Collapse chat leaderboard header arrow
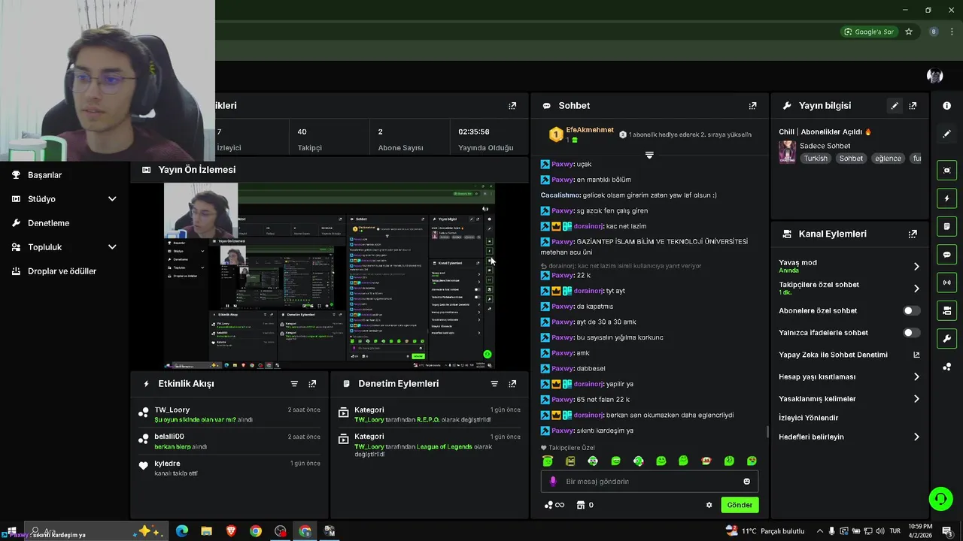Screen dimensions: 963x541 (x=649, y=155)
